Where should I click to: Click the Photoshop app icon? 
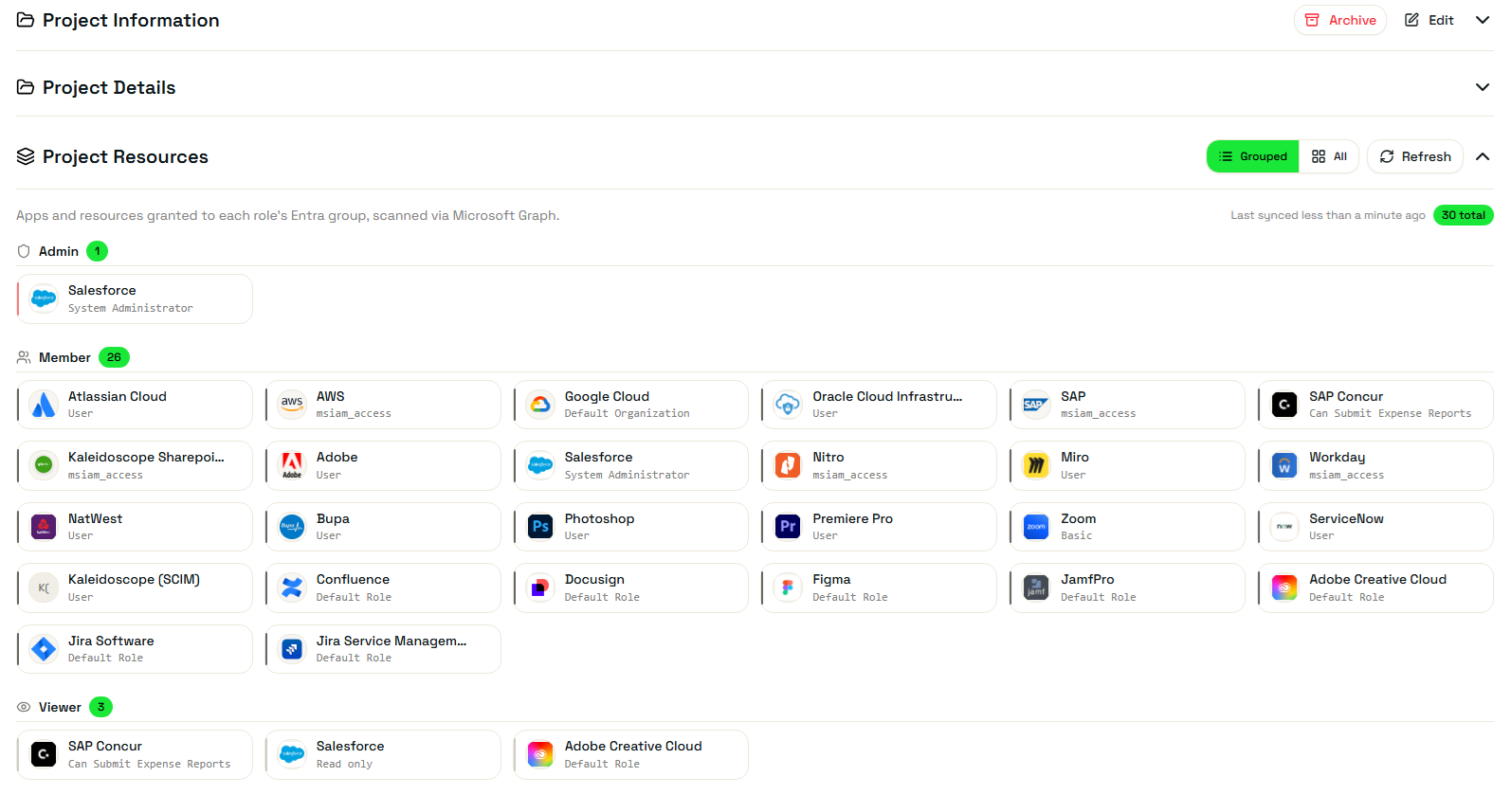coord(540,527)
